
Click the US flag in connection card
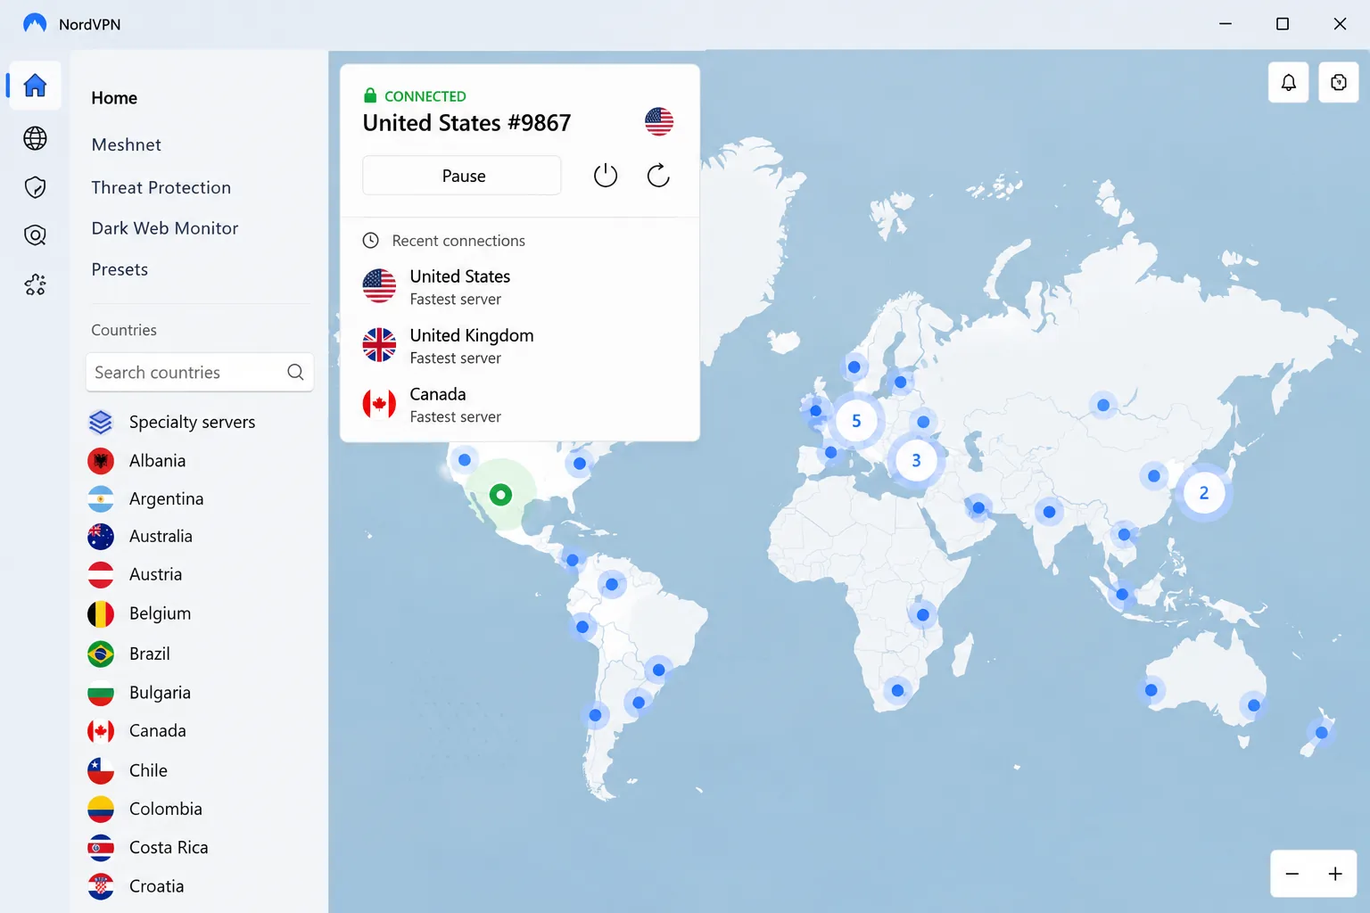659,121
